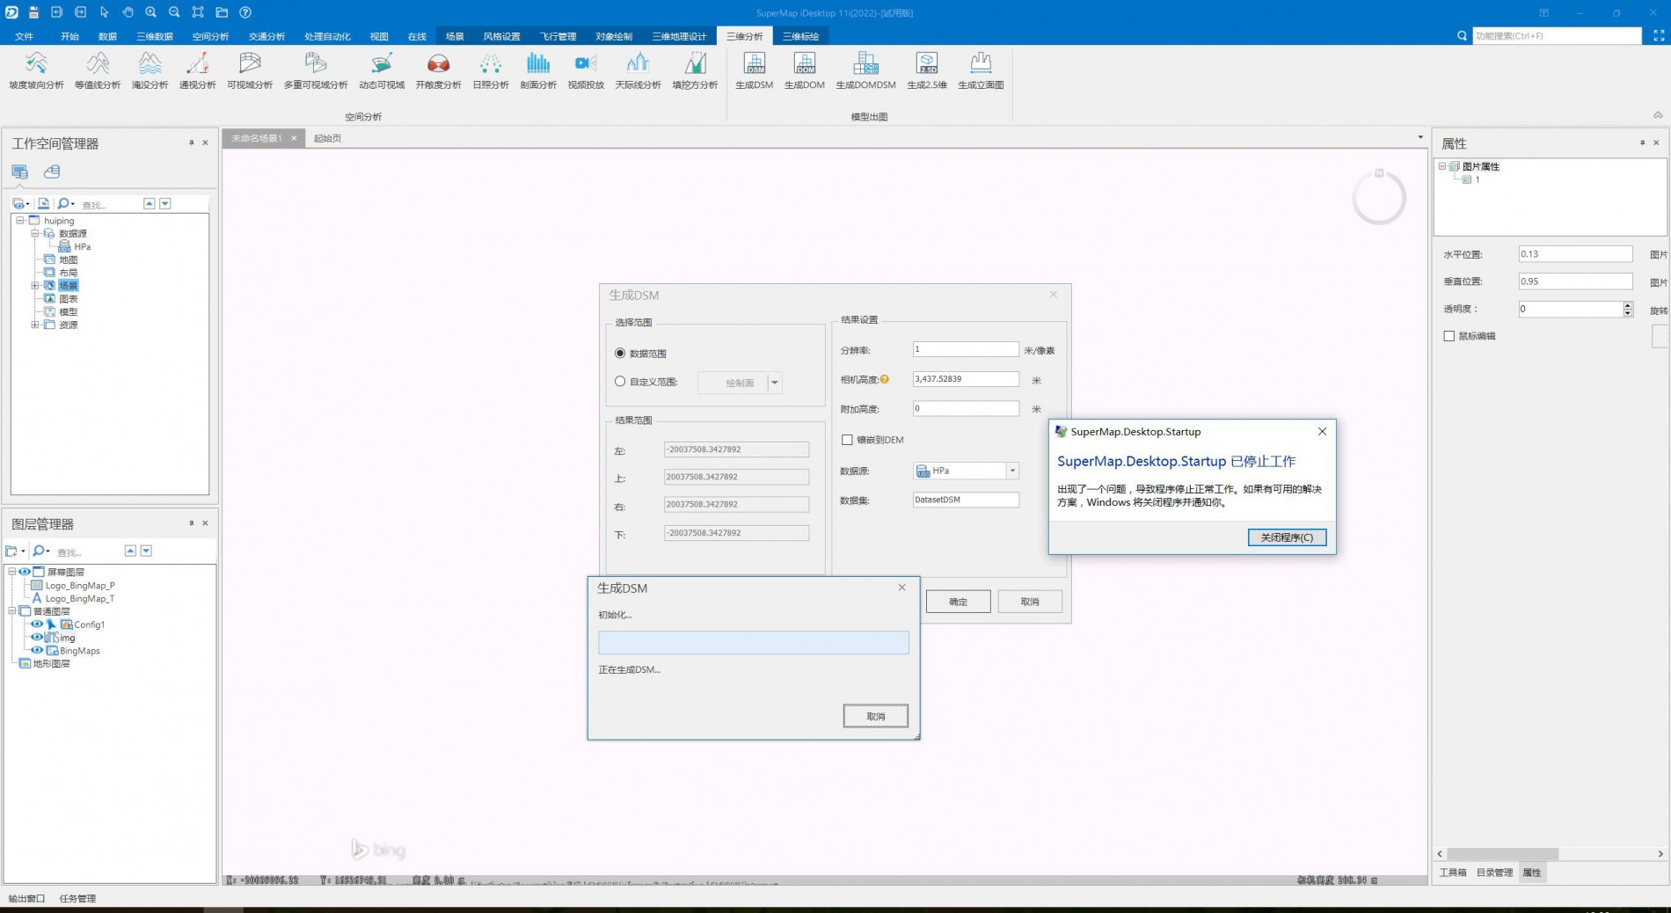1671x913 pixels.
Task: Open cut and fill (填挖方) analysis
Action: (695, 70)
